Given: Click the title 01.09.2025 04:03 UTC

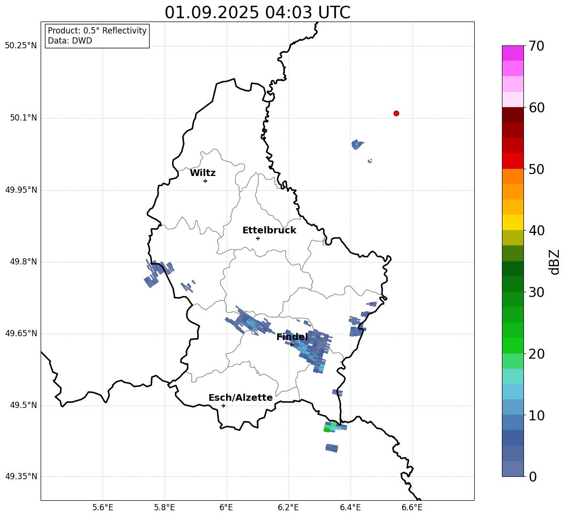Looking at the screenshot, I should [x=257, y=12].
